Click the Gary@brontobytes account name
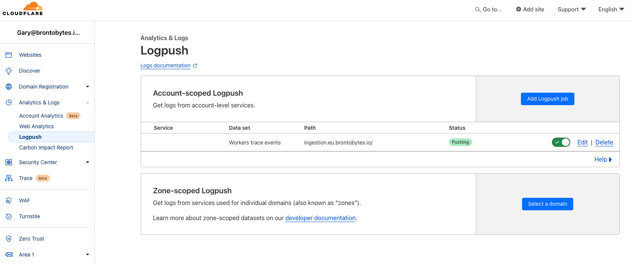The height and width of the screenshot is (264, 632). (x=48, y=33)
